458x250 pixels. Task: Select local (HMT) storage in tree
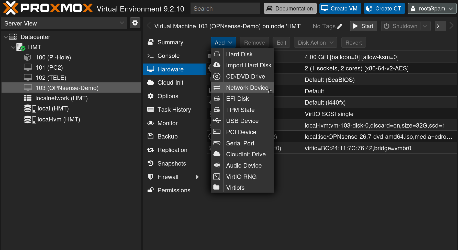pos(71,108)
